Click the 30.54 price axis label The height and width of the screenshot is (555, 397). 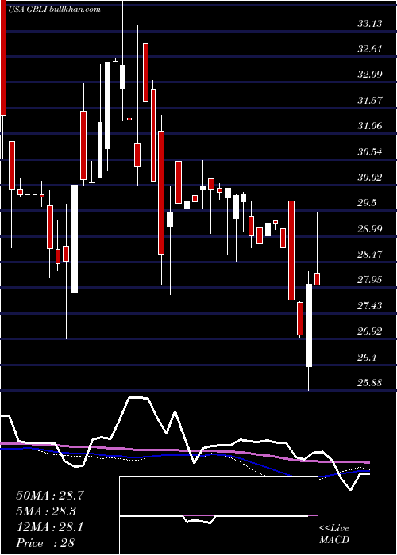click(370, 152)
